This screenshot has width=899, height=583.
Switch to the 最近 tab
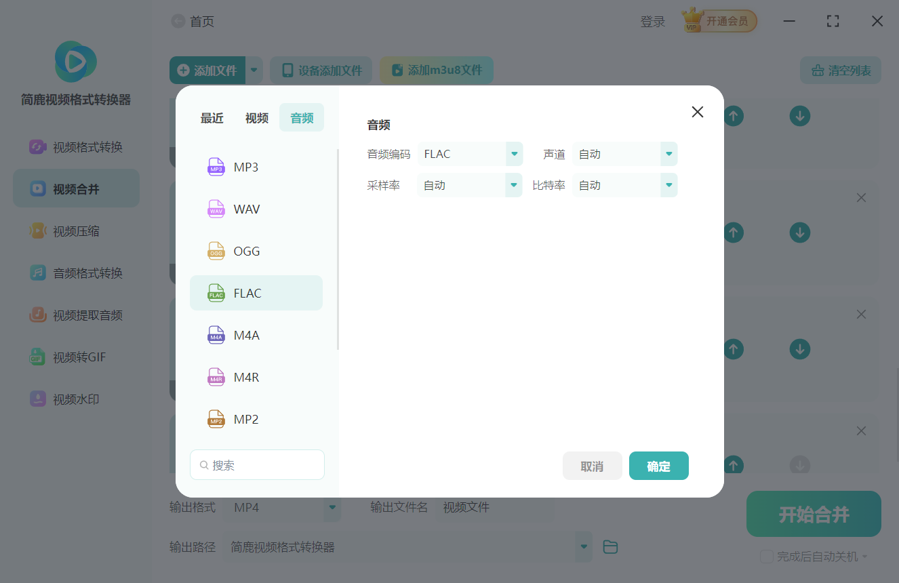pyautogui.click(x=212, y=117)
